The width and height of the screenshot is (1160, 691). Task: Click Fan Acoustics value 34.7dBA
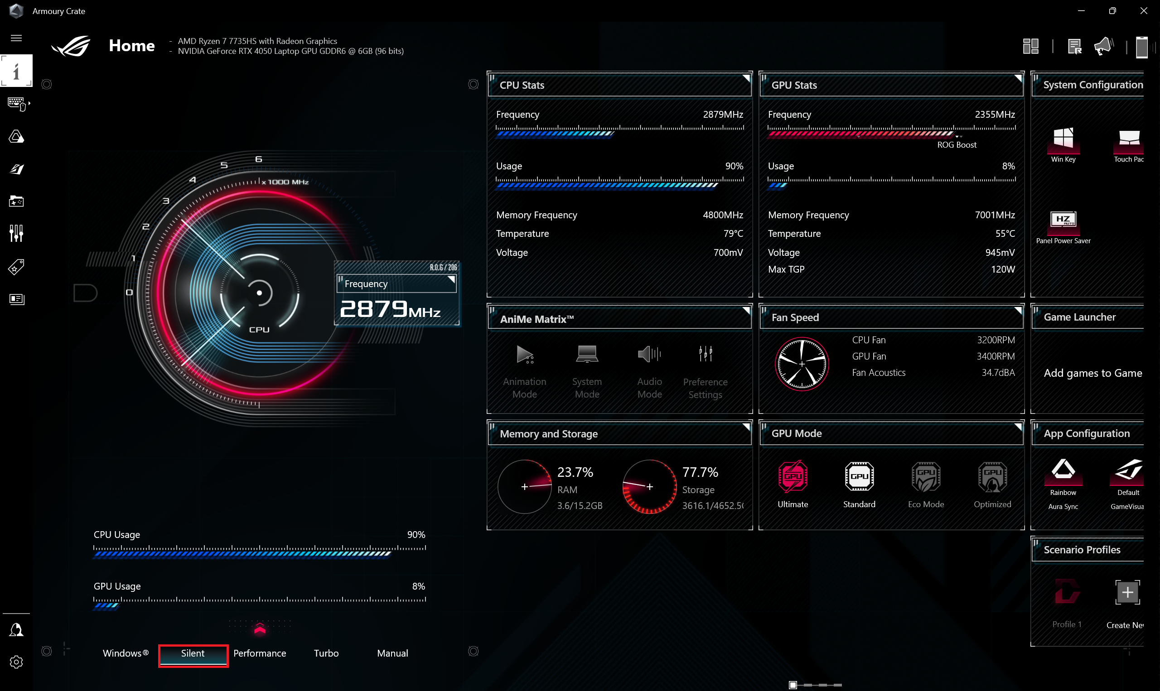tap(998, 373)
